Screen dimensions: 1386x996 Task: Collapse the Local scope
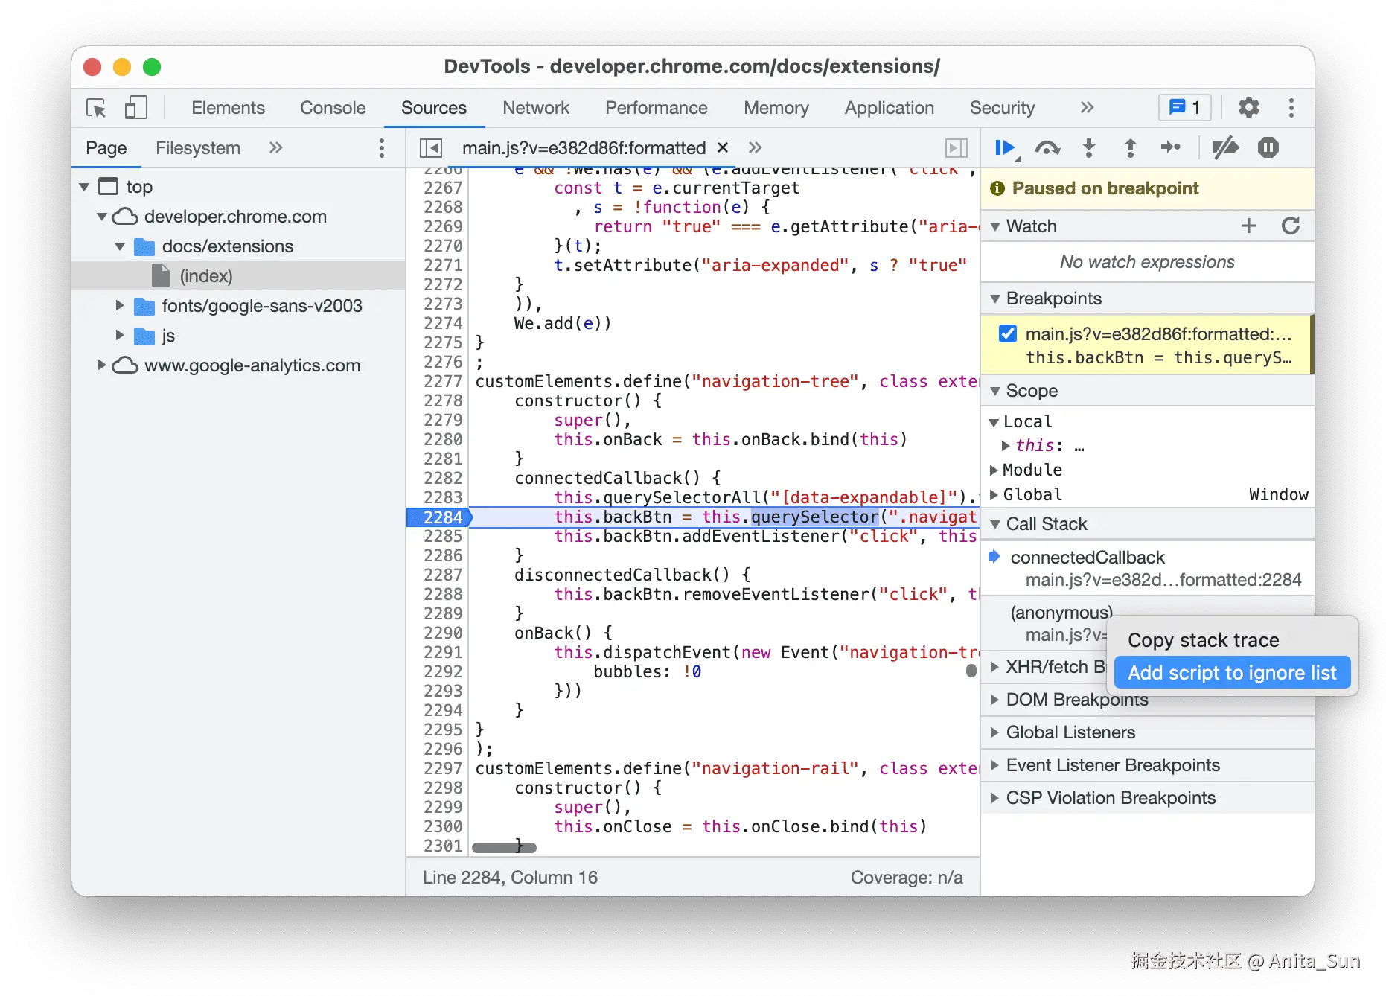pos(994,422)
